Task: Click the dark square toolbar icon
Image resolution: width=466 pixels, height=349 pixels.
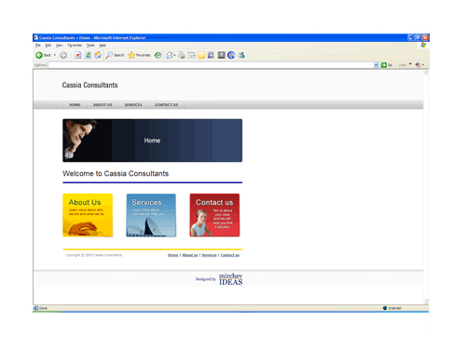Action: tap(221, 55)
